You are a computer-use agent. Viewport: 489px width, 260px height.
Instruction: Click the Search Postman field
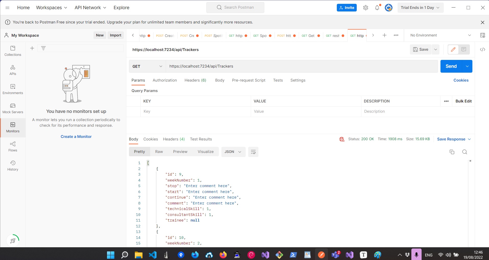(x=235, y=7)
